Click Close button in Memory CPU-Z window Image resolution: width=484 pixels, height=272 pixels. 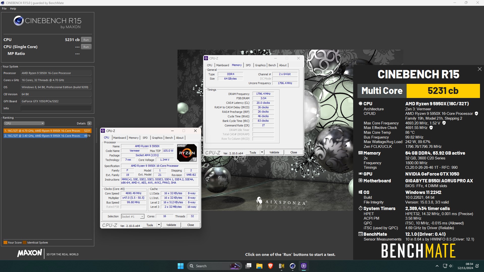(294, 153)
